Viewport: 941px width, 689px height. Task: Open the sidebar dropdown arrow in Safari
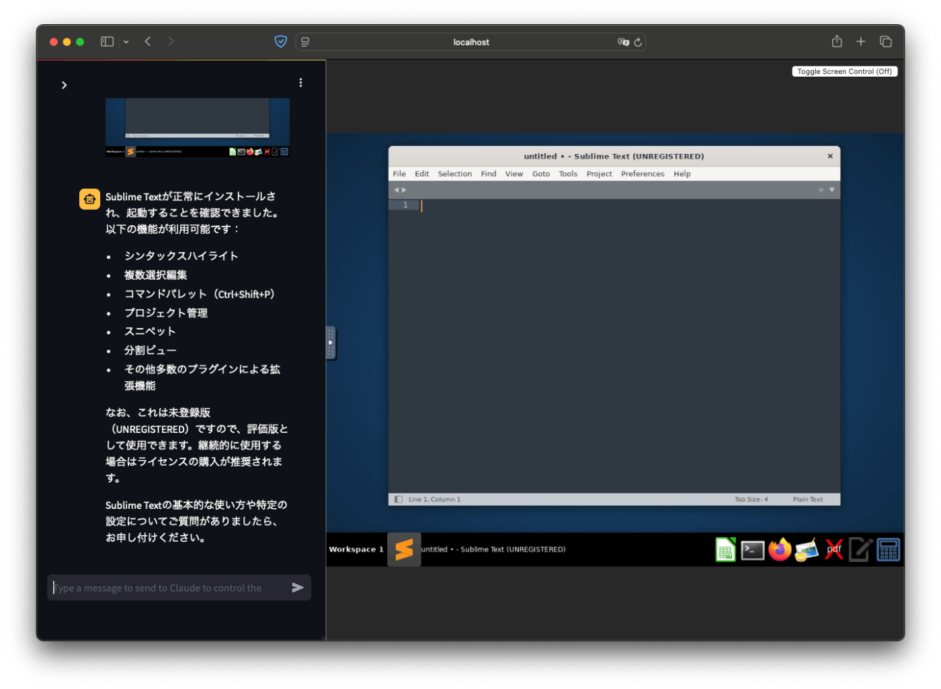point(126,42)
